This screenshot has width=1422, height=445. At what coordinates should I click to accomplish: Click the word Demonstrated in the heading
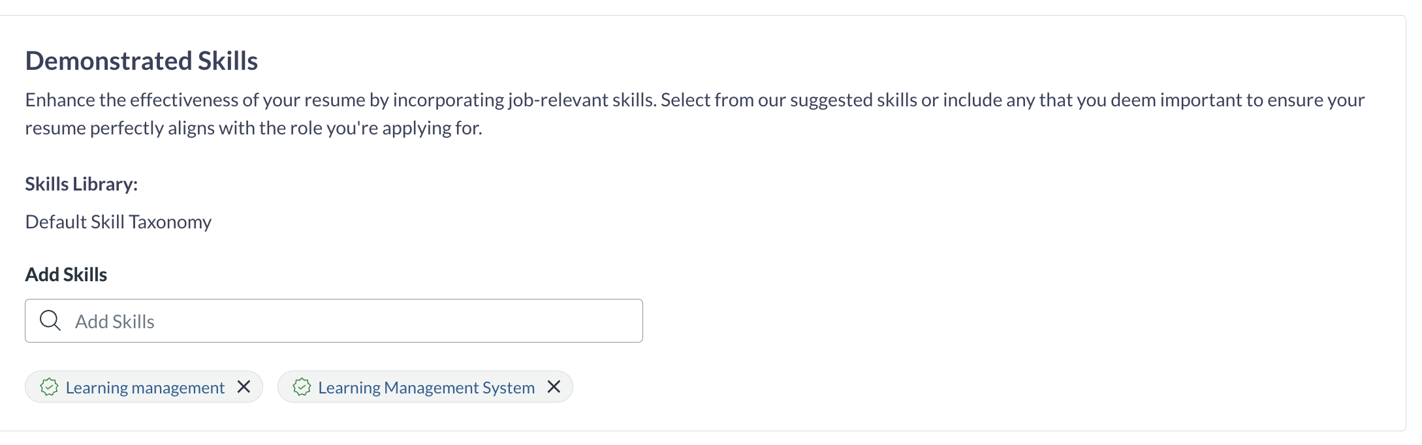pos(108,61)
